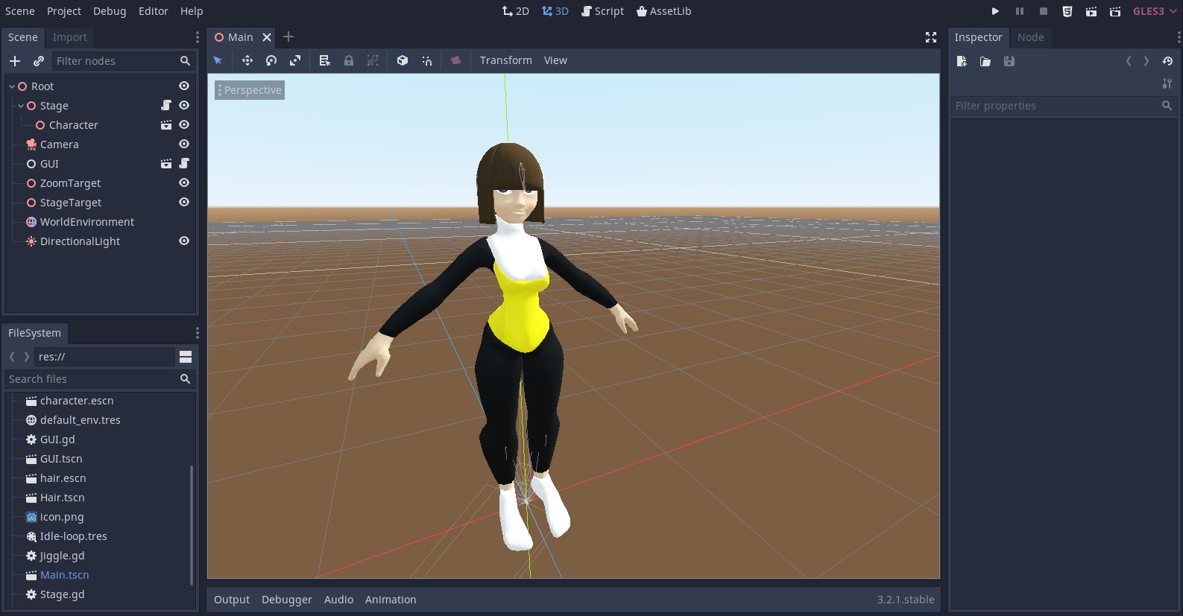
Task: Open the Perspective viewport menu
Action: click(250, 90)
